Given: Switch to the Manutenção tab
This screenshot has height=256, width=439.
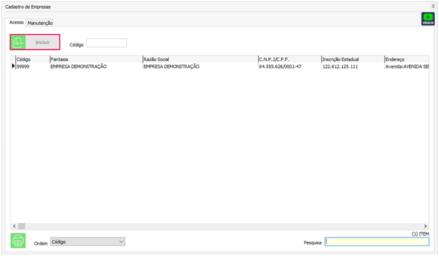Looking at the screenshot, I should tap(40, 23).
